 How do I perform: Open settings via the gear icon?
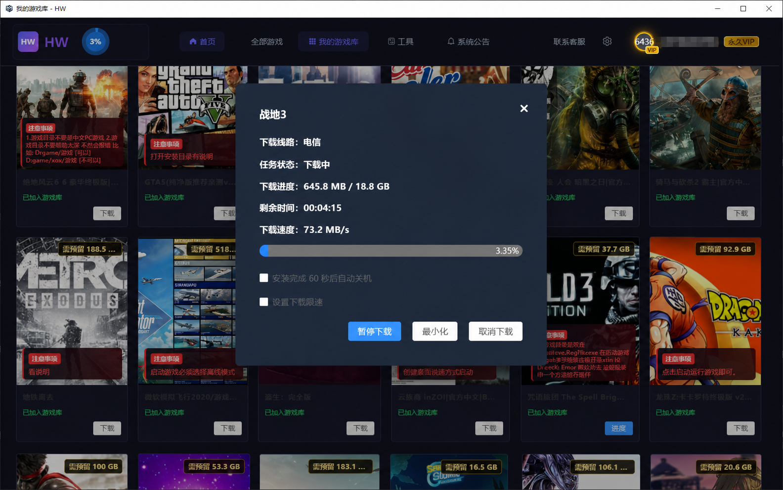[607, 41]
